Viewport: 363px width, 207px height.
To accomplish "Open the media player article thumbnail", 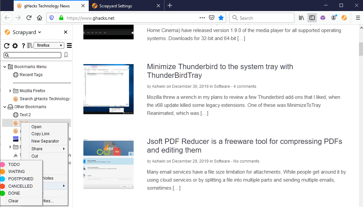I will tap(108, 32).
